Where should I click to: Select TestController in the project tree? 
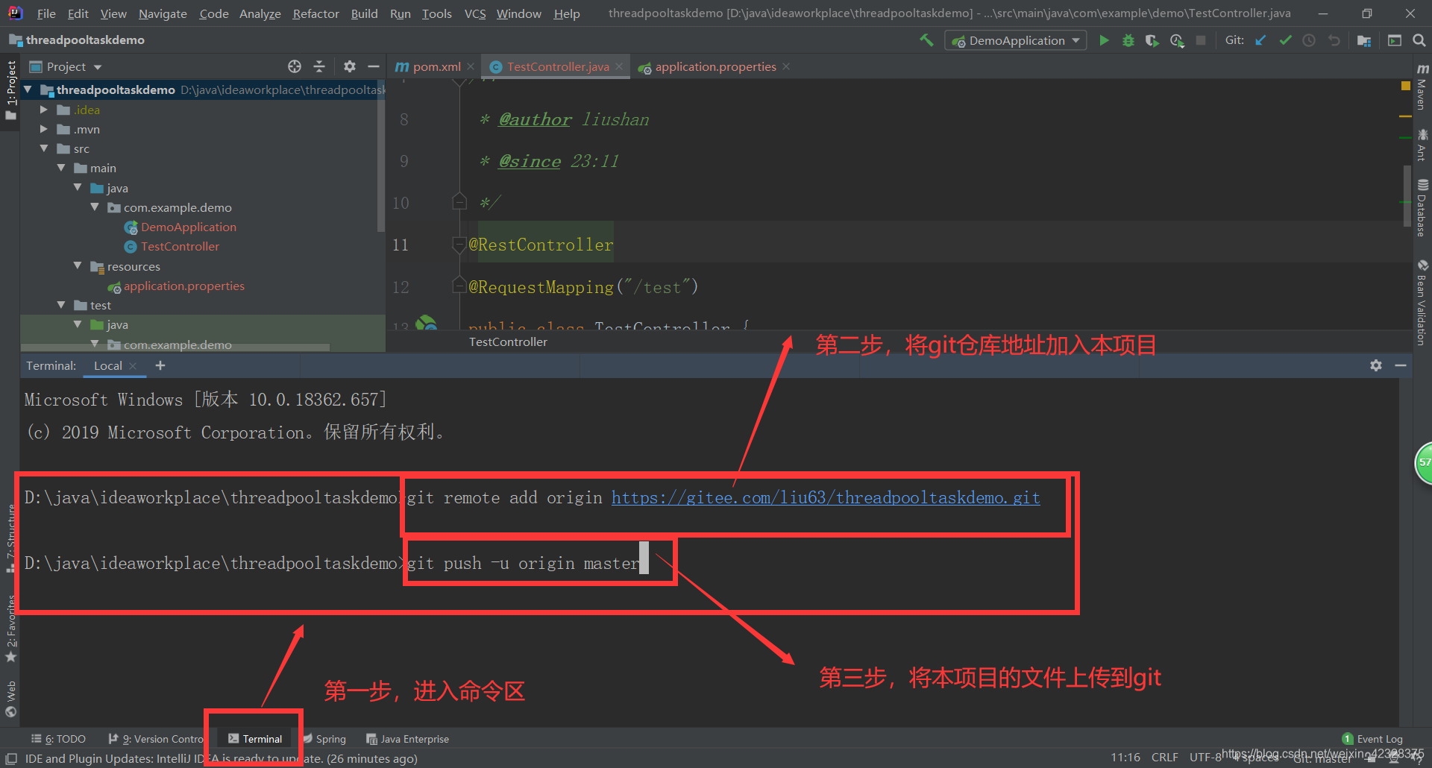[180, 246]
